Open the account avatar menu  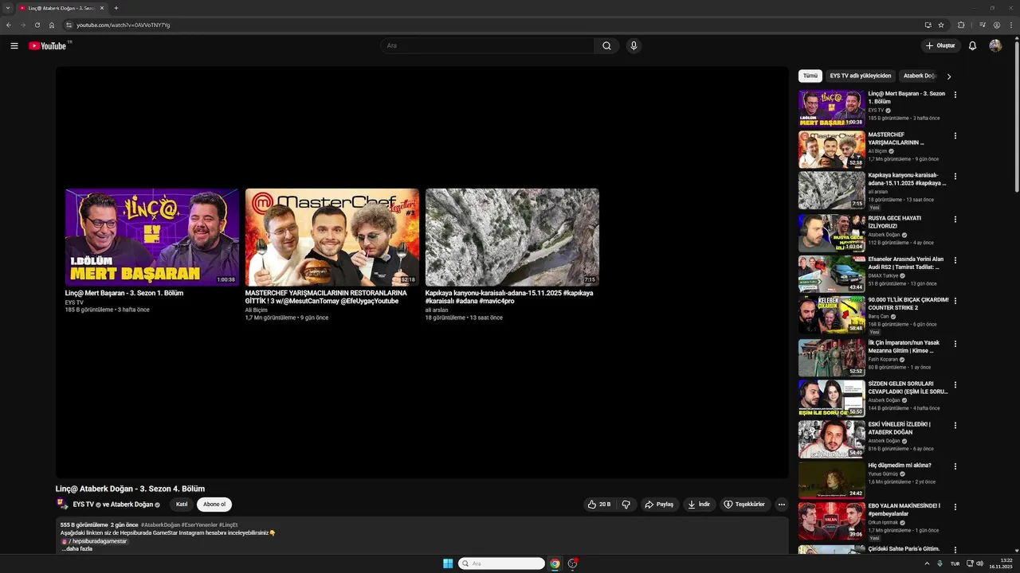click(995, 46)
